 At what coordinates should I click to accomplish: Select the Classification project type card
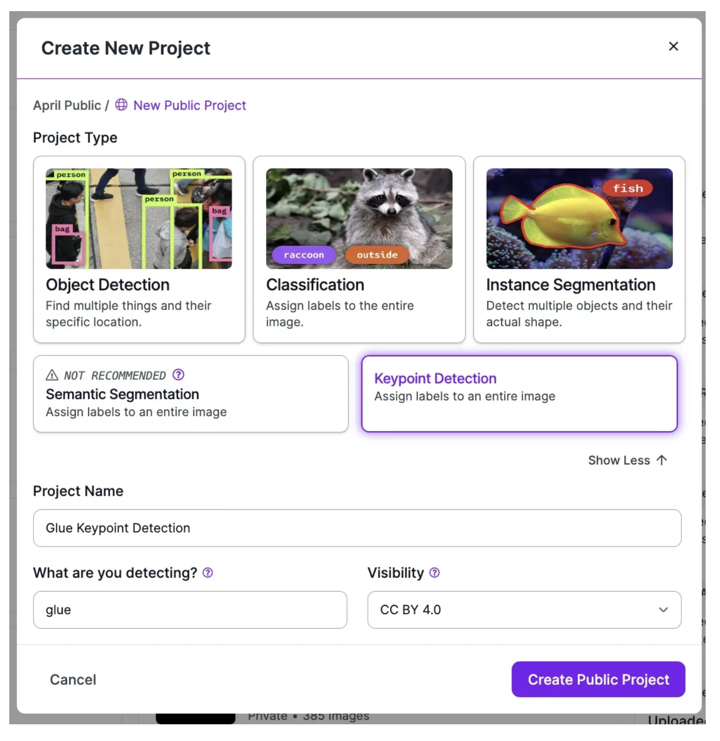coord(359,249)
